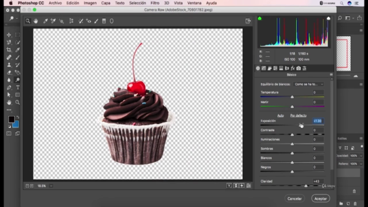The height and width of the screenshot is (207, 368).
Task: Click the Temperatura slider handle
Action: point(292,97)
